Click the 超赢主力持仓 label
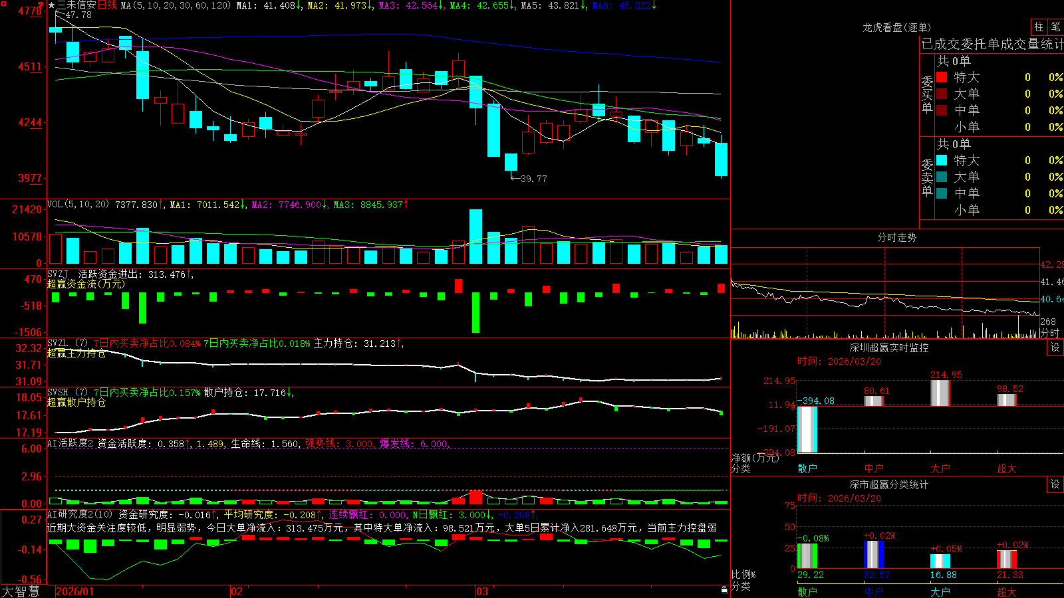The image size is (1064, 598). [x=76, y=353]
